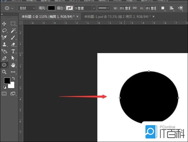Select the Clone Stamp tool
Screen dimensions: 188x142
pos(4,44)
